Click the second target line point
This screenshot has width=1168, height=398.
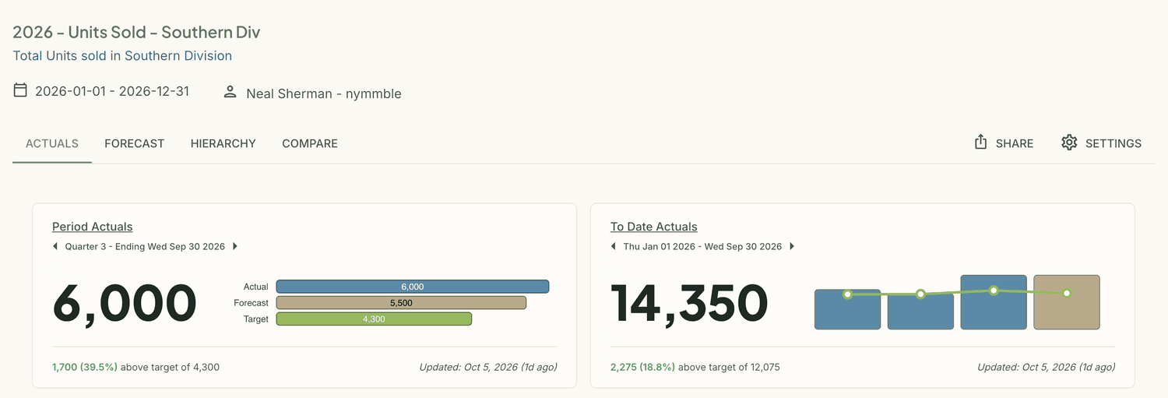[x=920, y=294]
